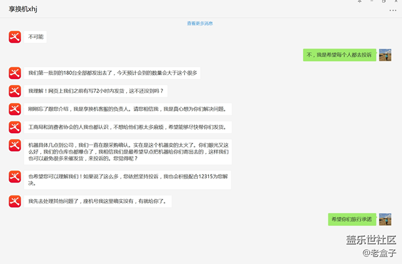
Task: Select the 不可能 message bubble
Action: click(x=36, y=37)
